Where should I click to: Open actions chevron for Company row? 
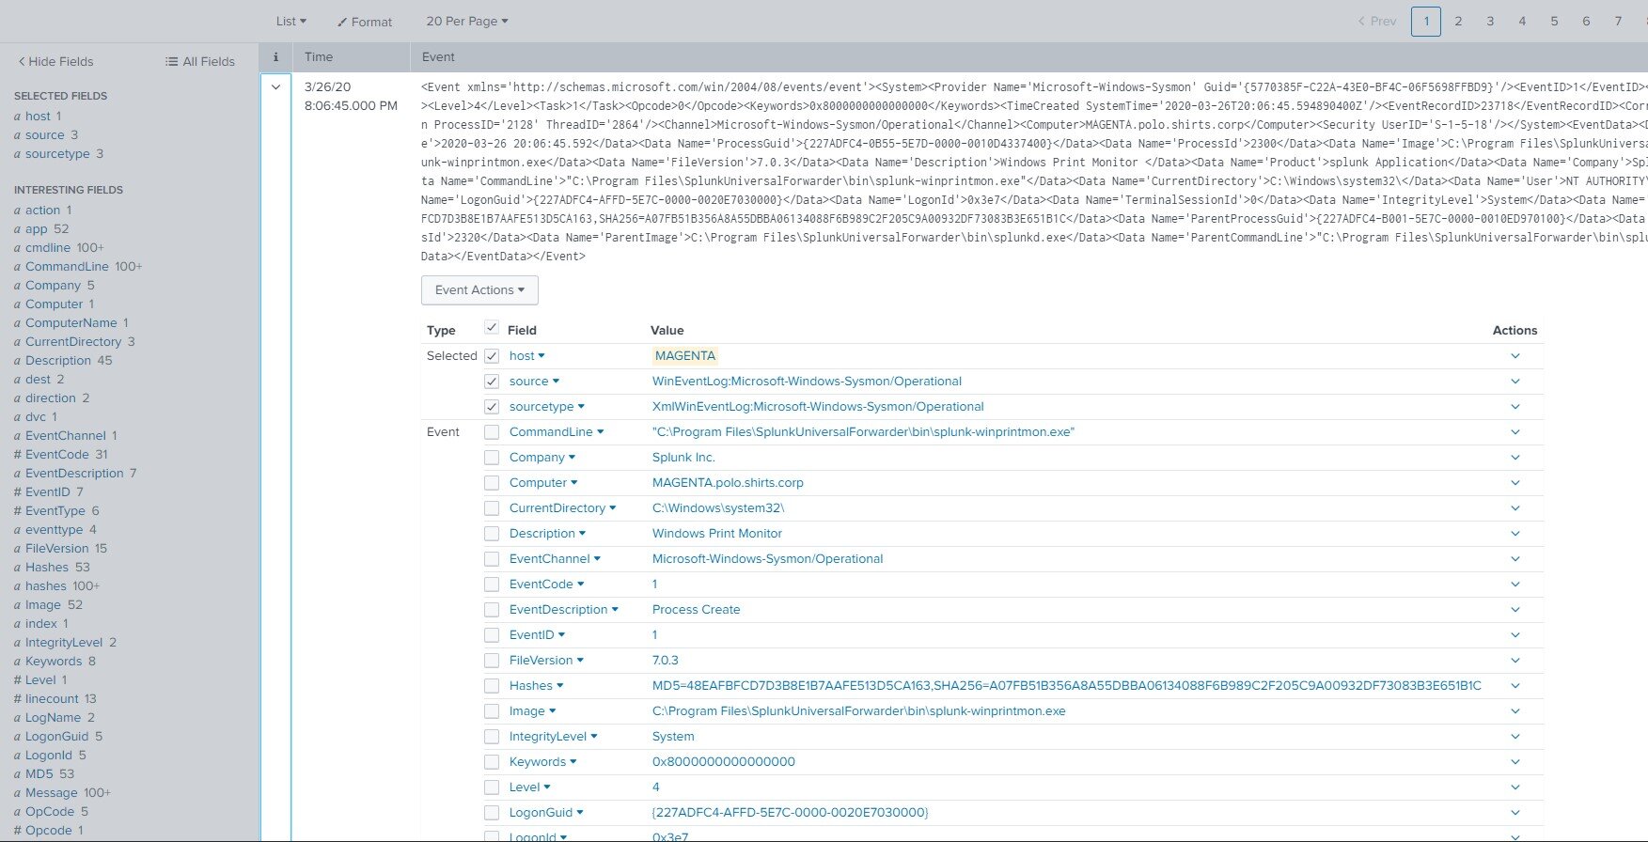[1515, 458]
